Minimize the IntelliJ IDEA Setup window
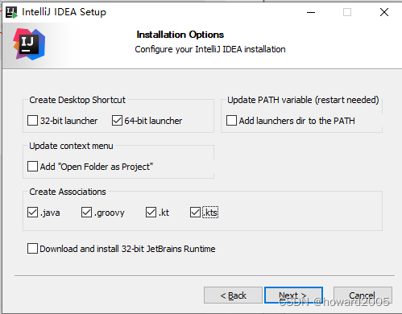The height and width of the screenshot is (314, 402). click(311, 12)
